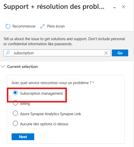Proceed with the Next button

point(23,137)
